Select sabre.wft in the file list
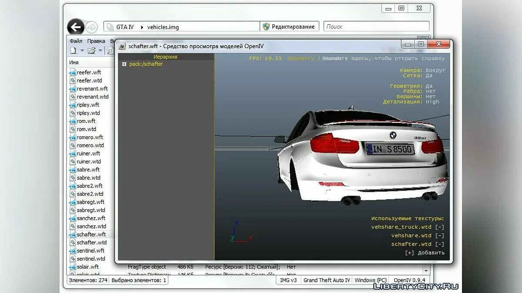522x293 pixels. coord(88,170)
